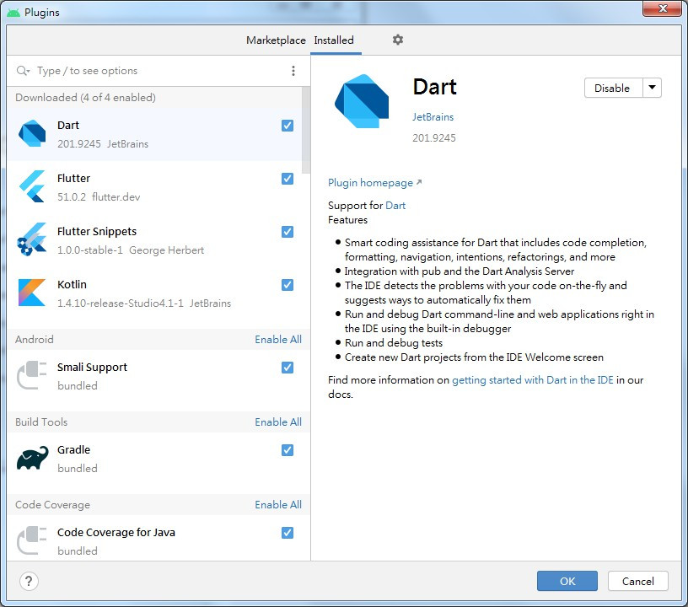
Task: Click the Smali Support plug icon
Action: pos(32,375)
